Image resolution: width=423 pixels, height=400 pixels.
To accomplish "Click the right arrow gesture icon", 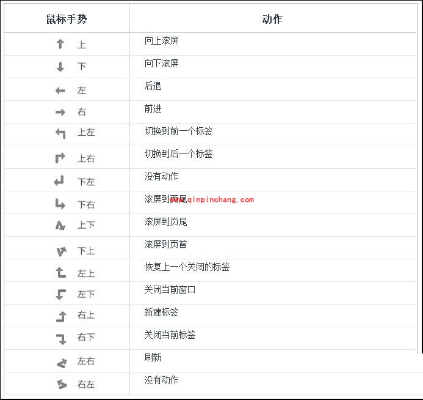I will pyautogui.click(x=60, y=112).
